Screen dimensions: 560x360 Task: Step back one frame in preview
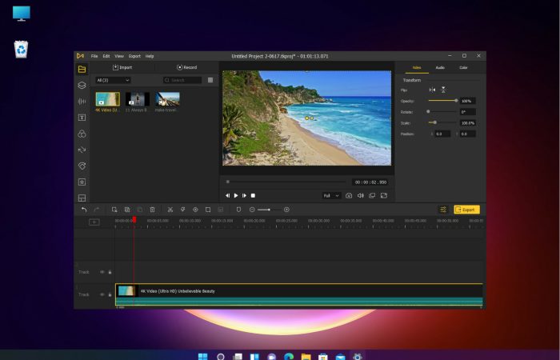(227, 196)
